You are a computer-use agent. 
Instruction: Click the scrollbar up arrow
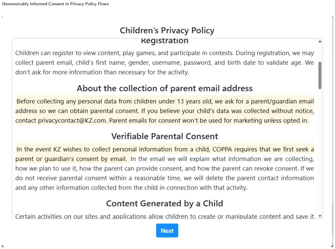(x=320, y=41)
